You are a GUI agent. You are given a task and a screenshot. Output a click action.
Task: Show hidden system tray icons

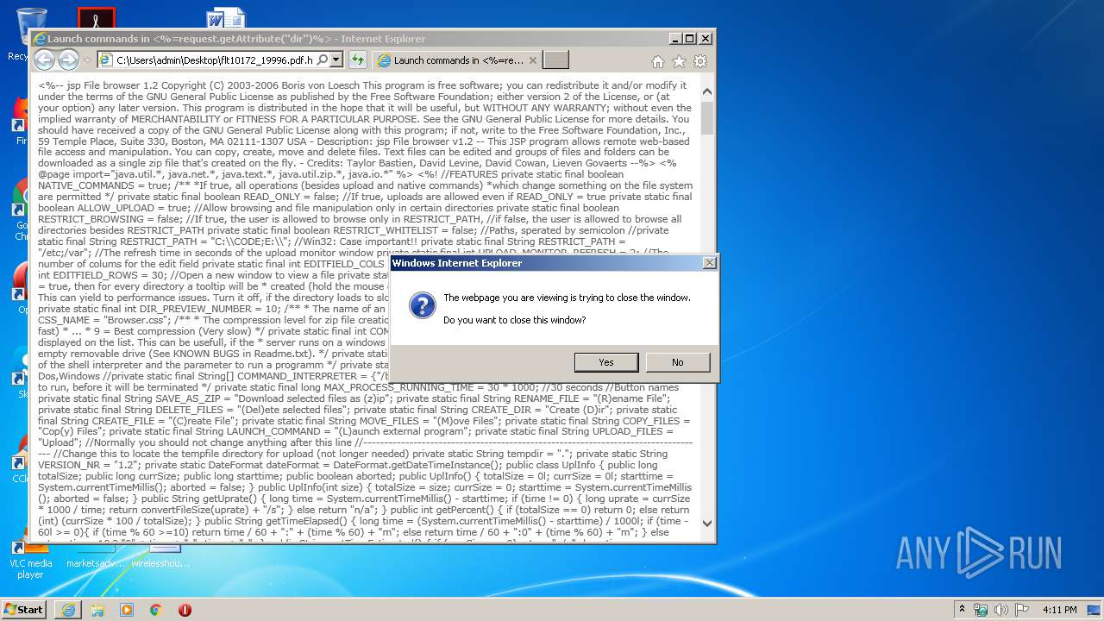coord(962,610)
